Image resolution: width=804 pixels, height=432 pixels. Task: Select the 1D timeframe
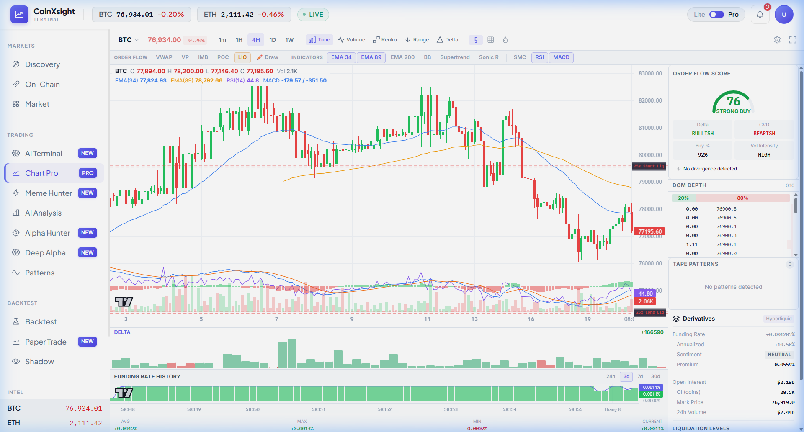(273, 40)
